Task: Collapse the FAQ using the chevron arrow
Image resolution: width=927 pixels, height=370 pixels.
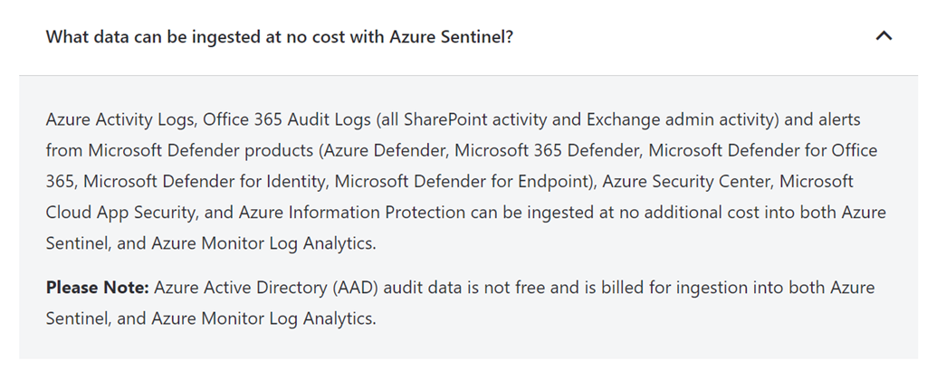Action: click(884, 37)
